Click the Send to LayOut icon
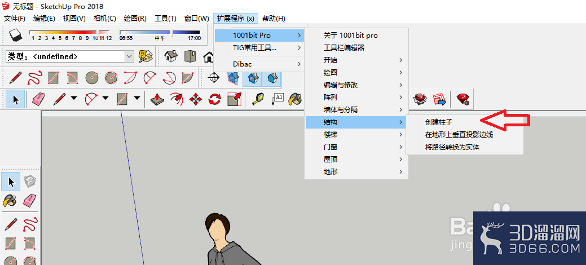The image size is (586, 265). point(439,99)
